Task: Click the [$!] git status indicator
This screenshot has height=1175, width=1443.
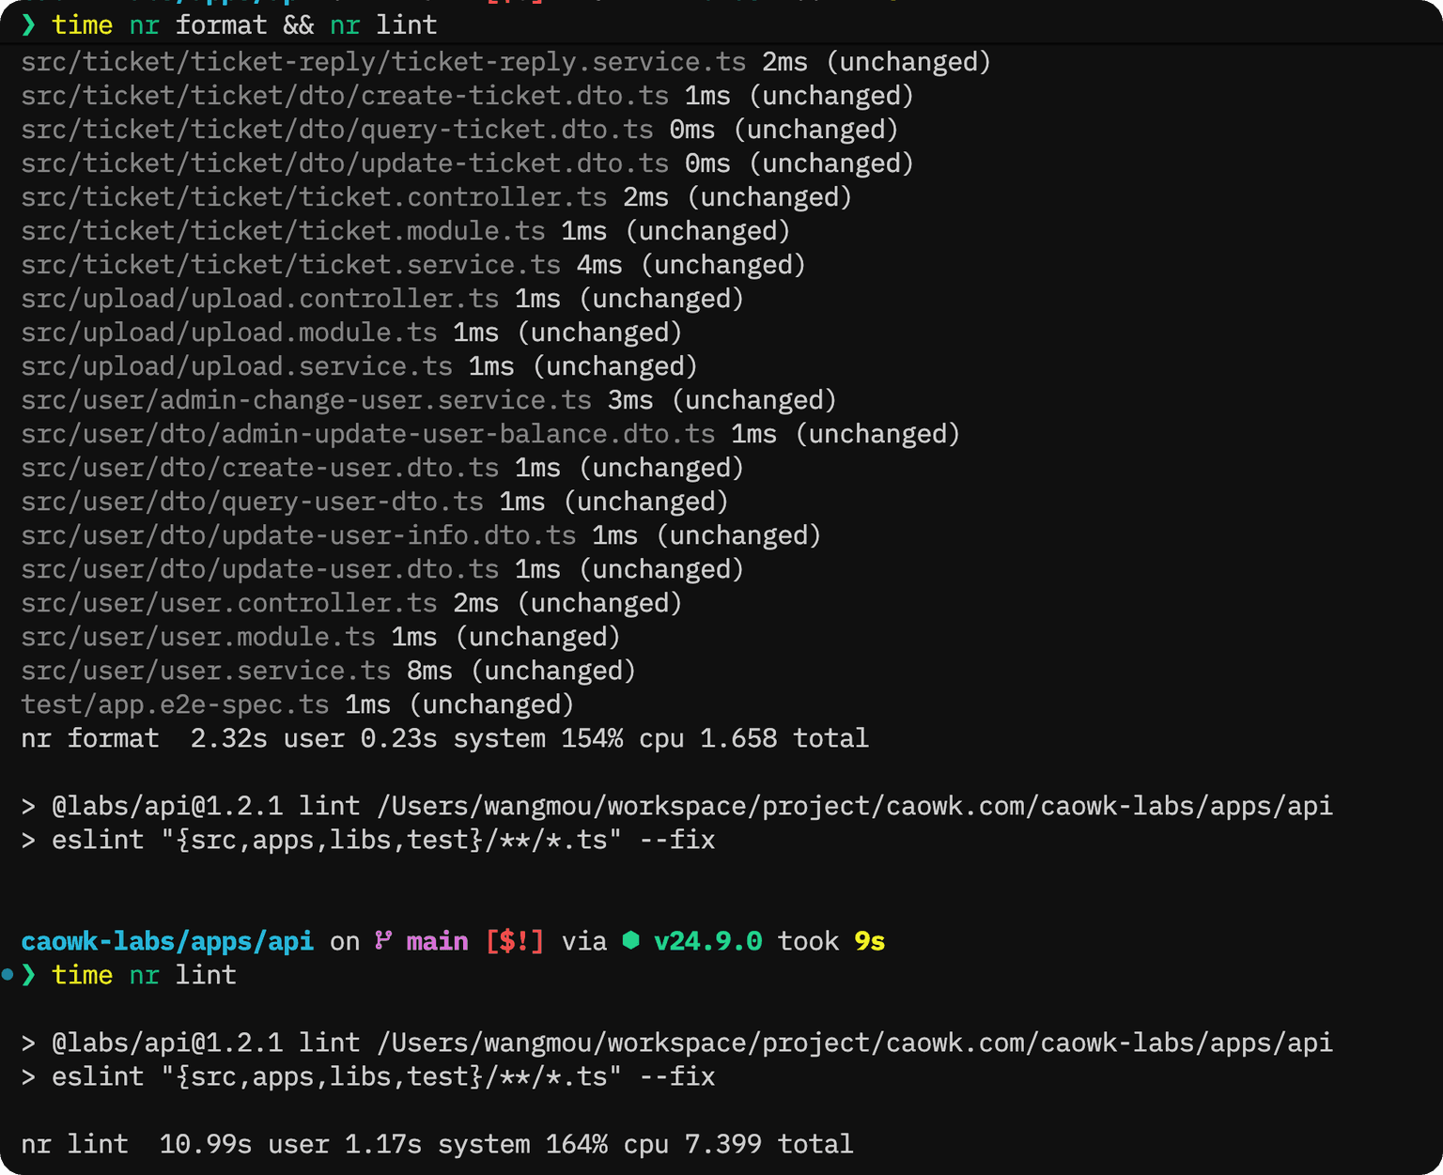Action: [x=515, y=941]
